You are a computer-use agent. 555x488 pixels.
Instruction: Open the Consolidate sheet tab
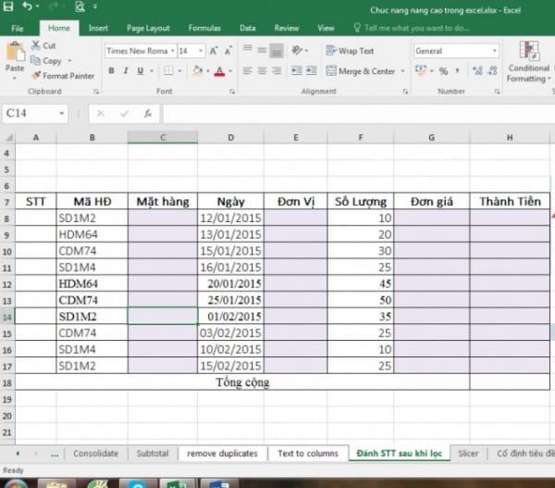tap(96, 453)
